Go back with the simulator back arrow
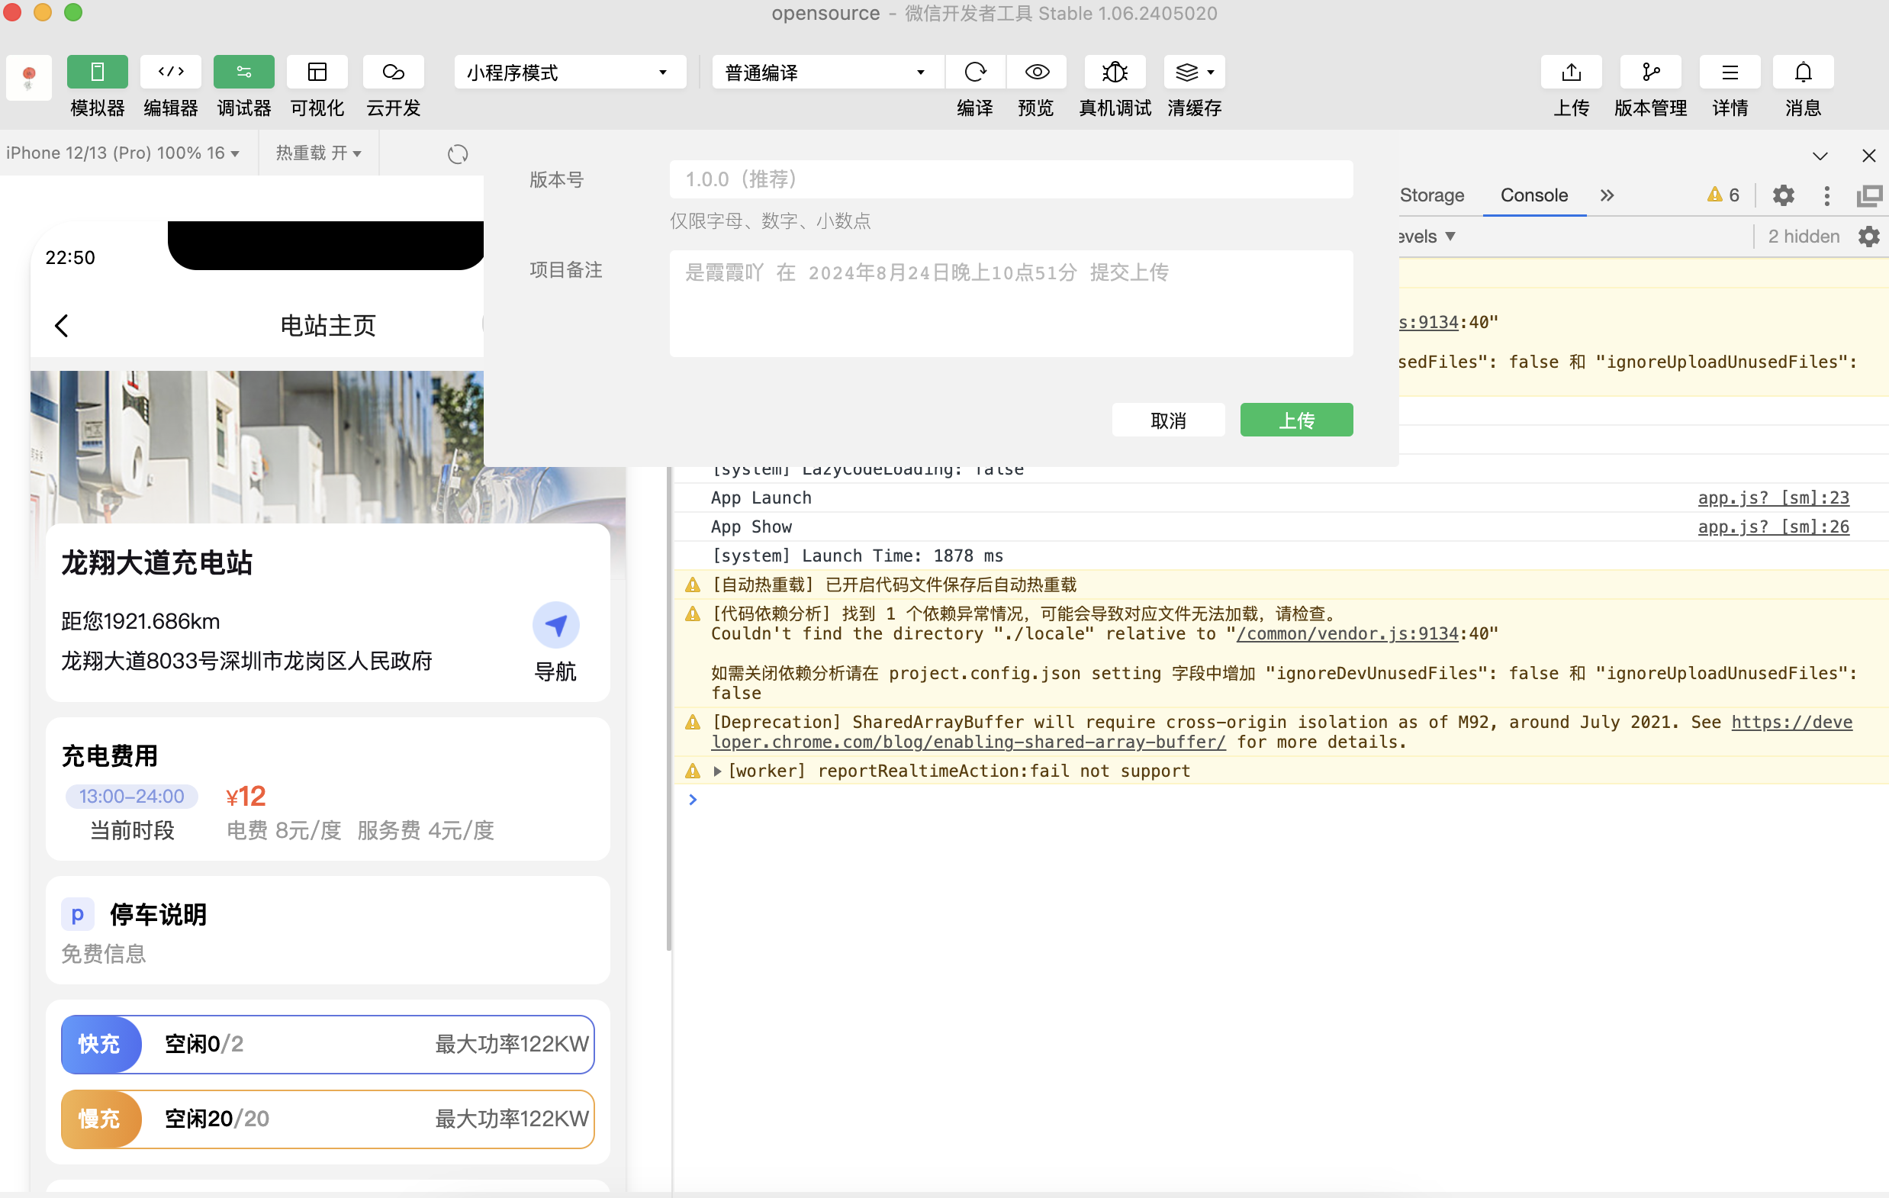The height and width of the screenshot is (1198, 1889). coord(61,325)
